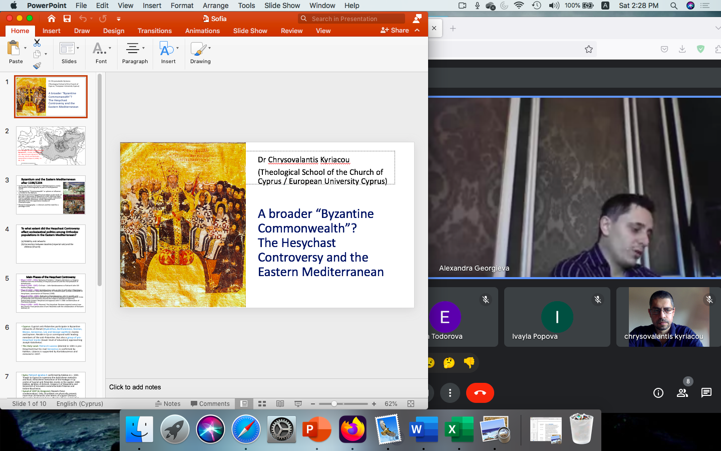Click the slide thumbnail pane scrollbar
Viewport: 721px width, 451px height.
point(100,180)
